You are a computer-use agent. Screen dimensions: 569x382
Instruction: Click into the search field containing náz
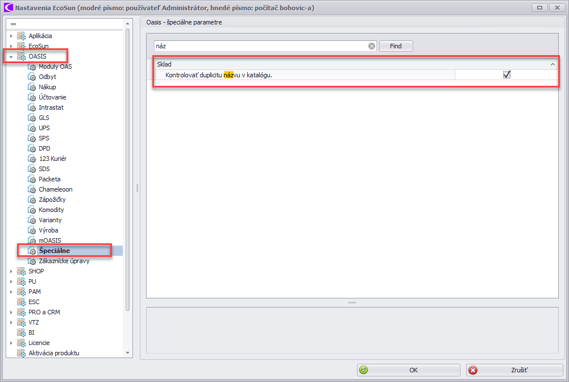point(261,46)
